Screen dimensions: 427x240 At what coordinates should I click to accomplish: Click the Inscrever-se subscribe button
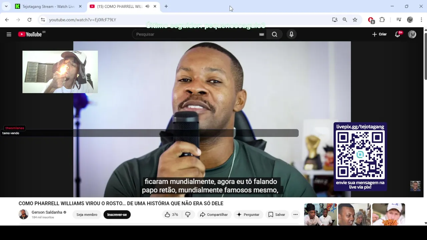[117, 215]
